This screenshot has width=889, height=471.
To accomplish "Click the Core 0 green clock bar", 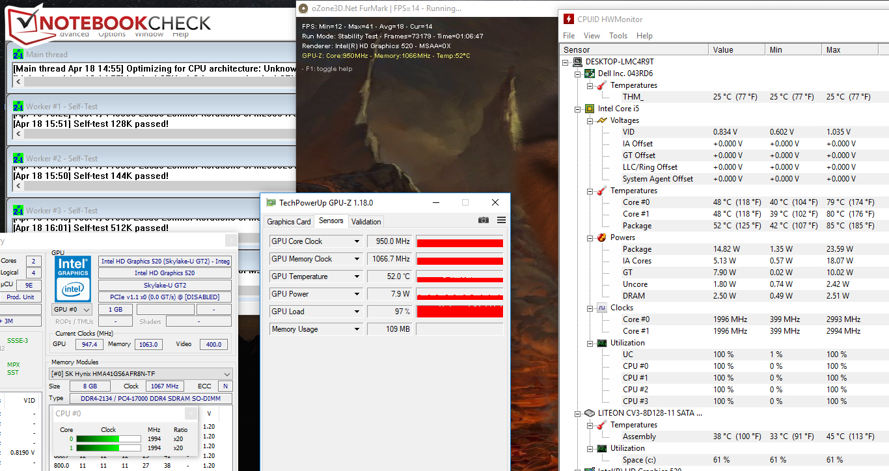I will (x=108, y=439).
